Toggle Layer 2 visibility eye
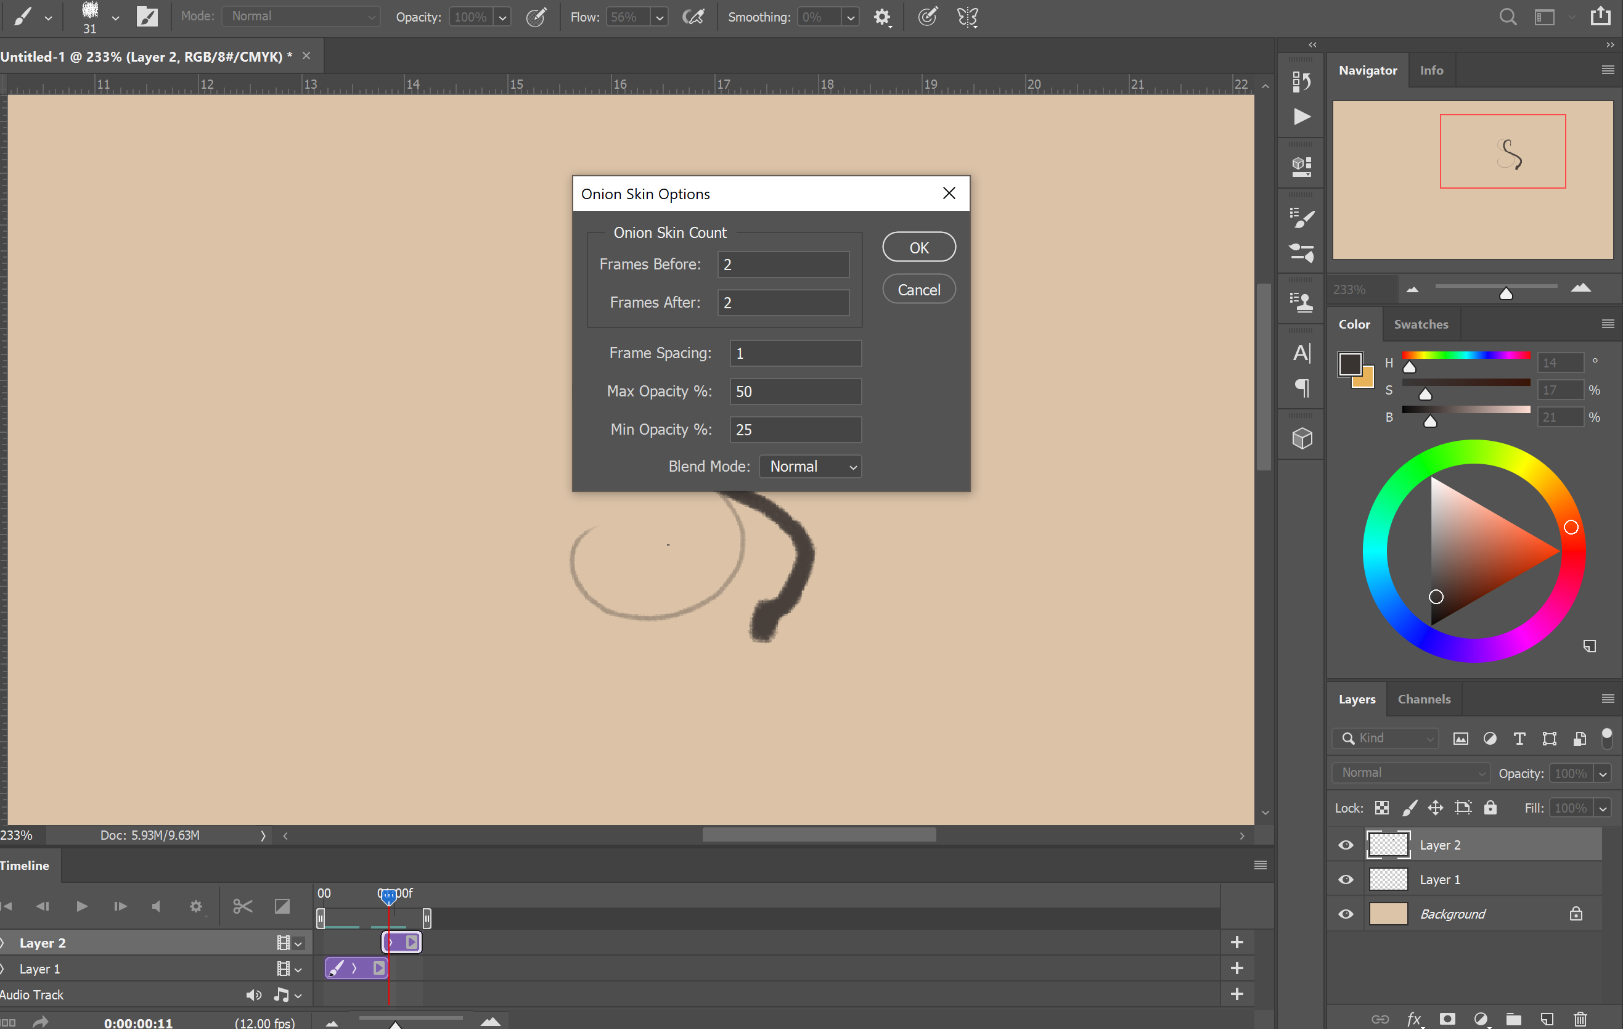The height and width of the screenshot is (1029, 1623). 1346,844
